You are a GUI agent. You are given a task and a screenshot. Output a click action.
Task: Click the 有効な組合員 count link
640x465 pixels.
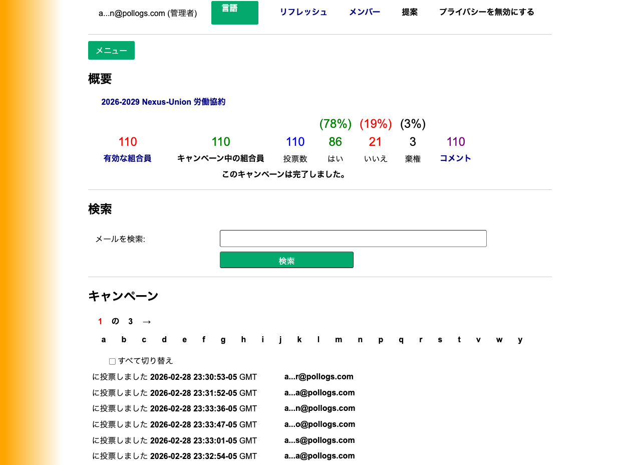point(127,158)
